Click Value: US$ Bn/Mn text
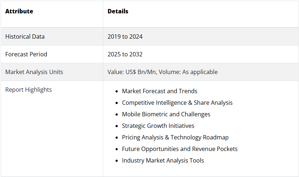Viewport: 299px width, 177px height. [x=132, y=72]
